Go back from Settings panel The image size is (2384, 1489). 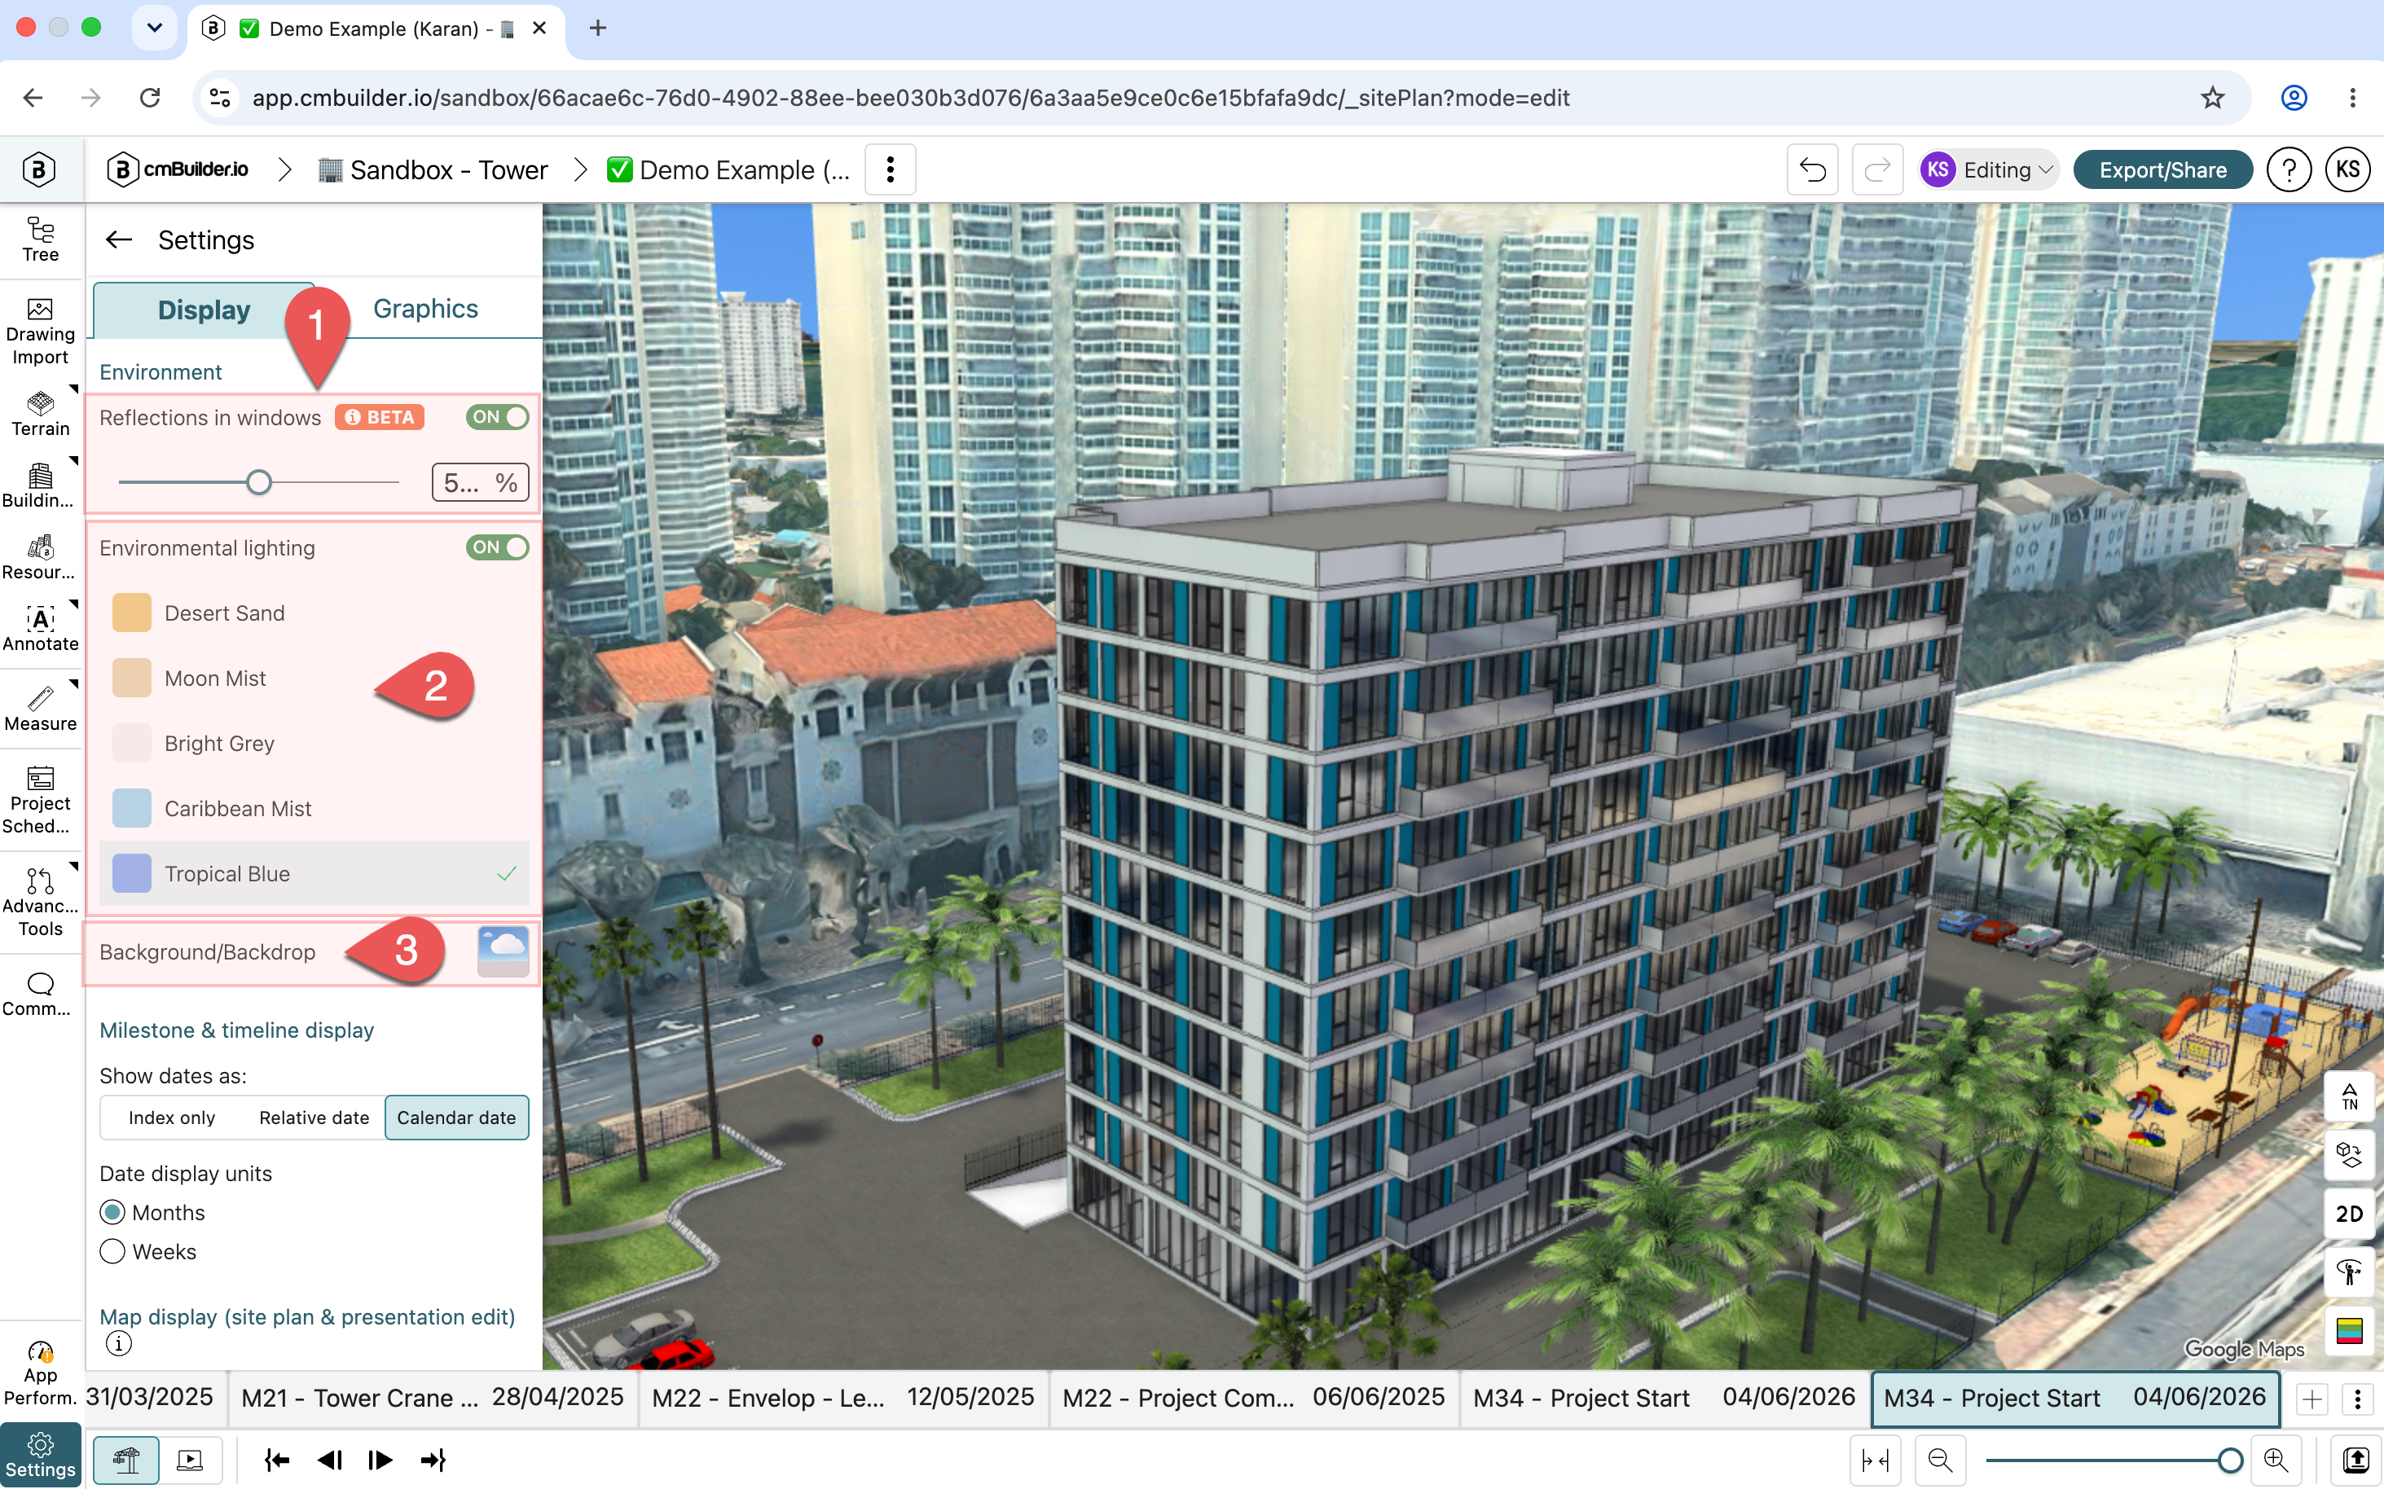coord(119,239)
